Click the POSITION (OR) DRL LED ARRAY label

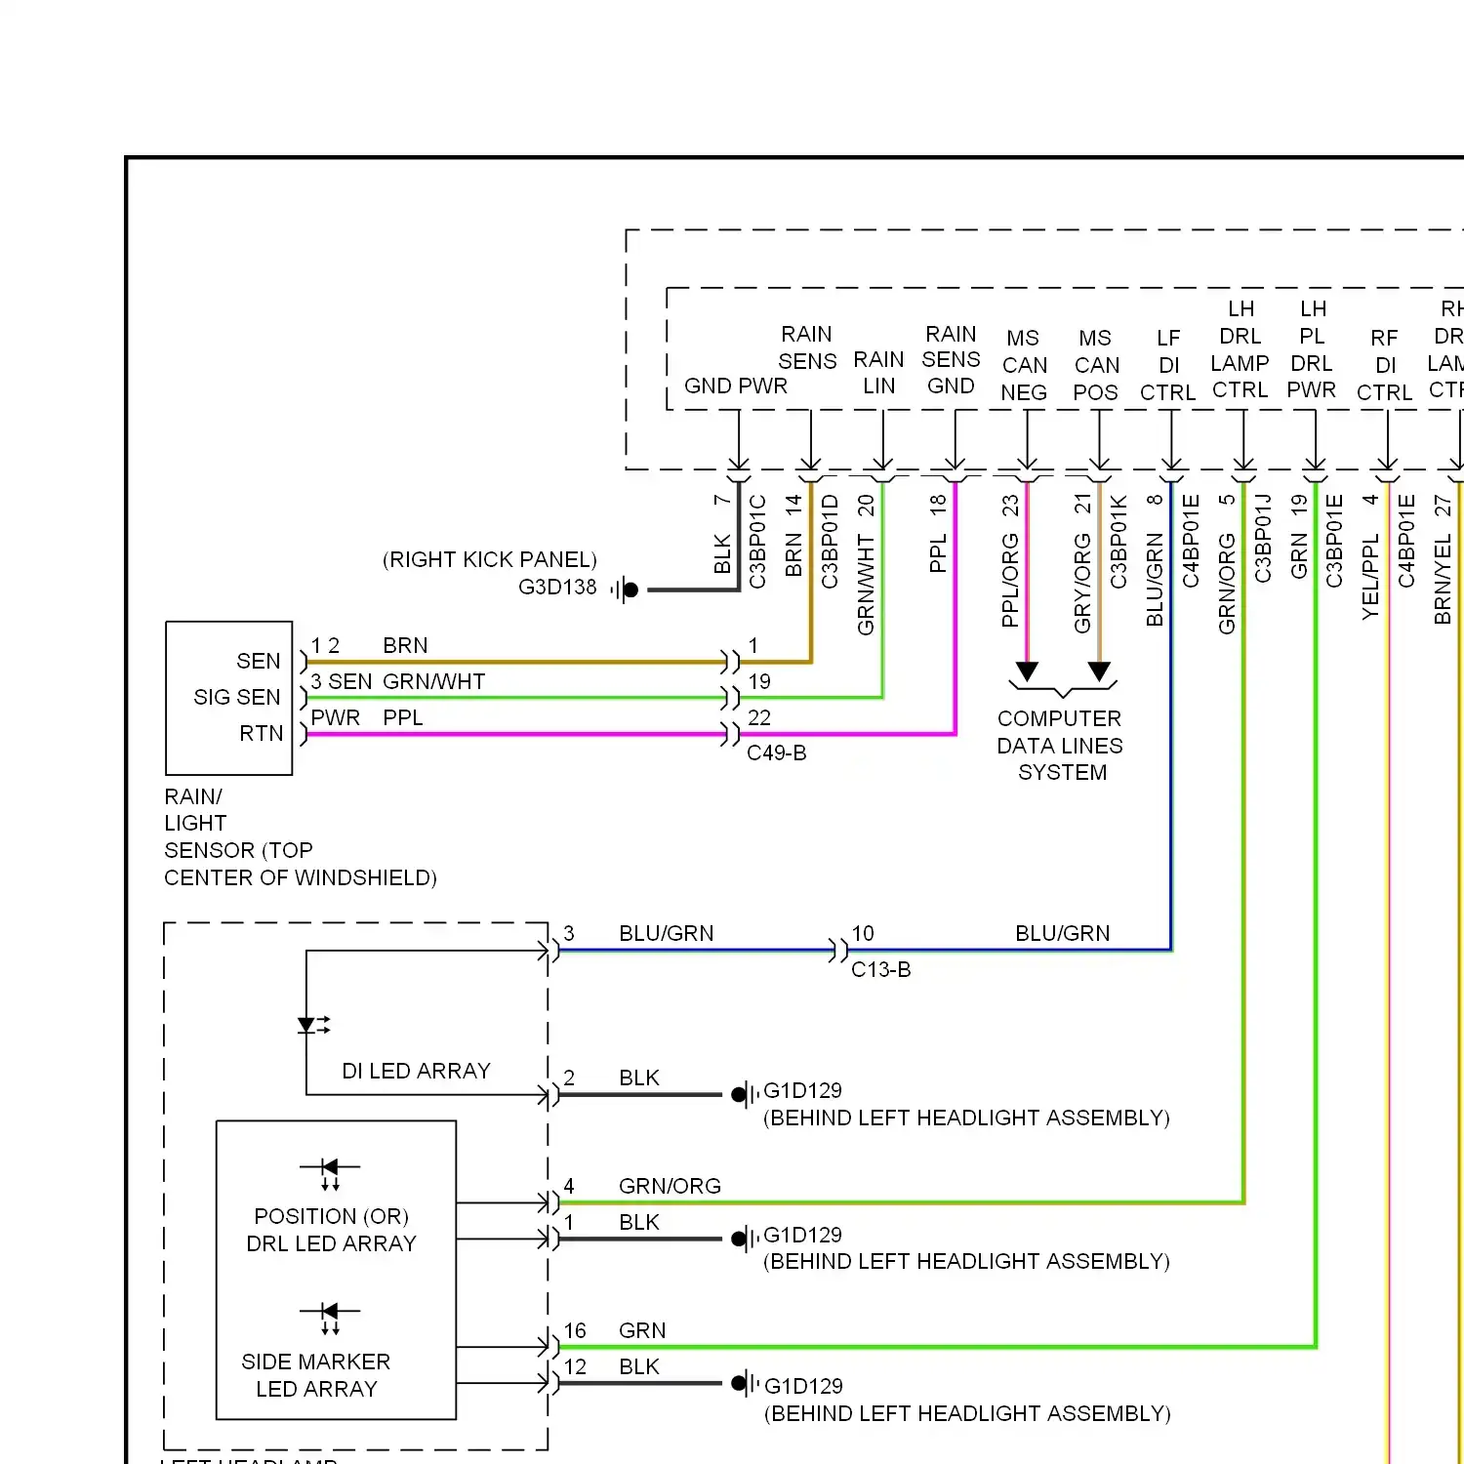click(331, 1230)
